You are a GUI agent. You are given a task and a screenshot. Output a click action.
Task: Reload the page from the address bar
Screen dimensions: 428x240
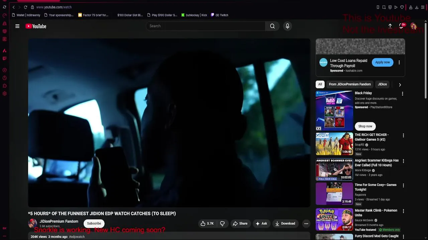25,7
